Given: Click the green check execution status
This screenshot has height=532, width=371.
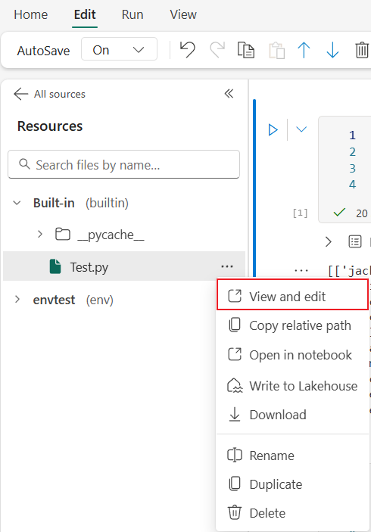Looking at the screenshot, I should click(339, 213).
